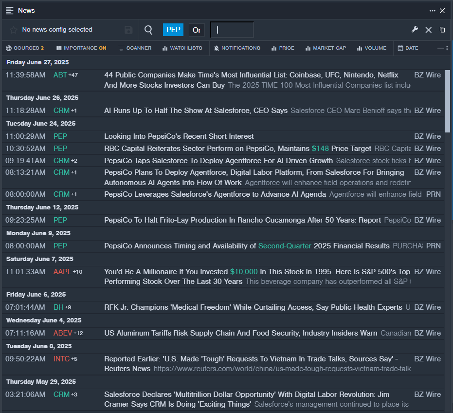
Task: Click the CRM ticker at 11:18:28AM
Action: point(61,111)
